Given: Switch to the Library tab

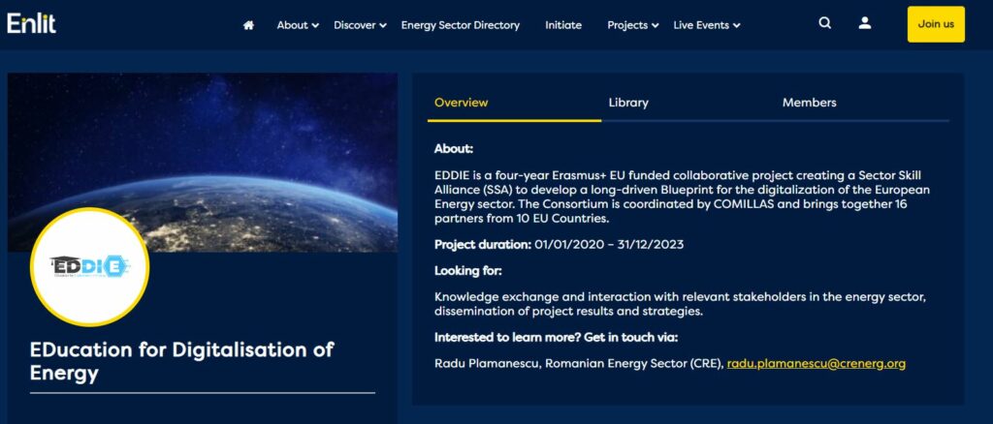Looking at the screenshot, I should point(628,103).
